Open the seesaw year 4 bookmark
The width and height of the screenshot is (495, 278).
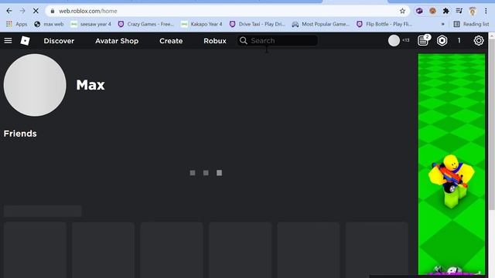pyautogui.click(x=91, y=24)
